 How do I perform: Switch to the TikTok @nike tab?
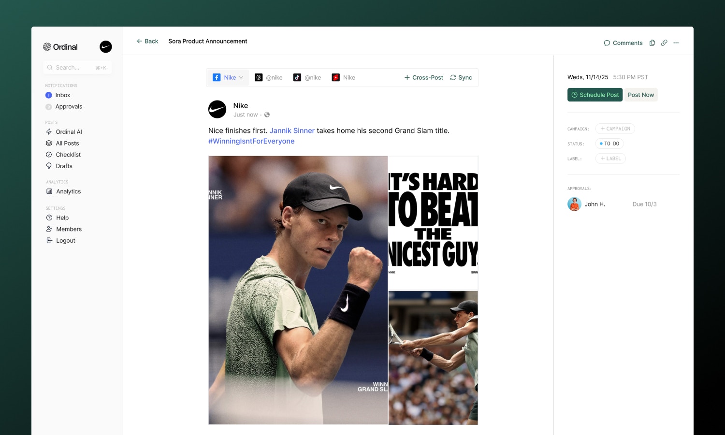(x=307, y=77)
